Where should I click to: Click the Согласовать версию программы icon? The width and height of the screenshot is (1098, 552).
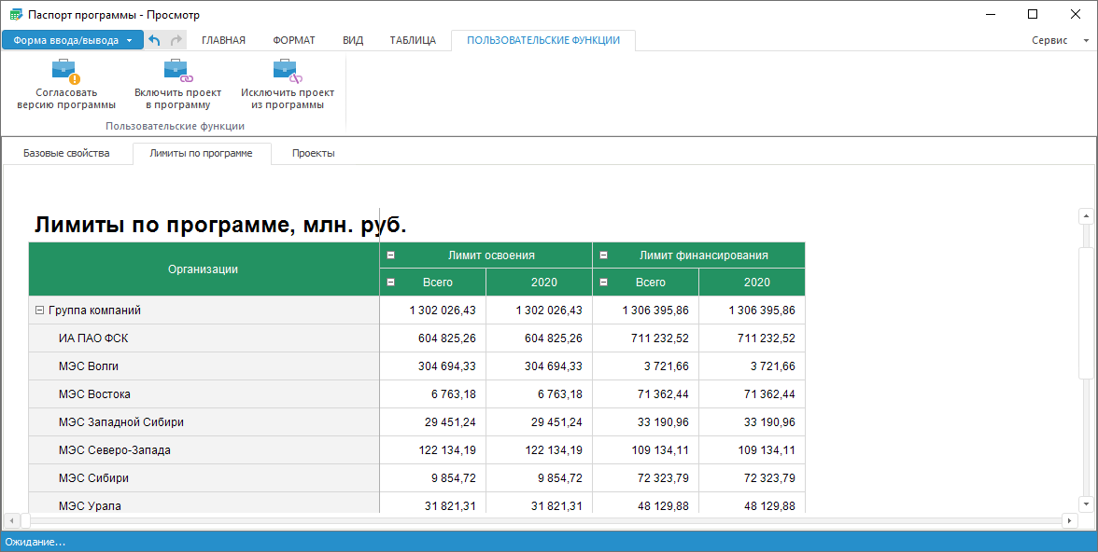(x=65, y=71)
